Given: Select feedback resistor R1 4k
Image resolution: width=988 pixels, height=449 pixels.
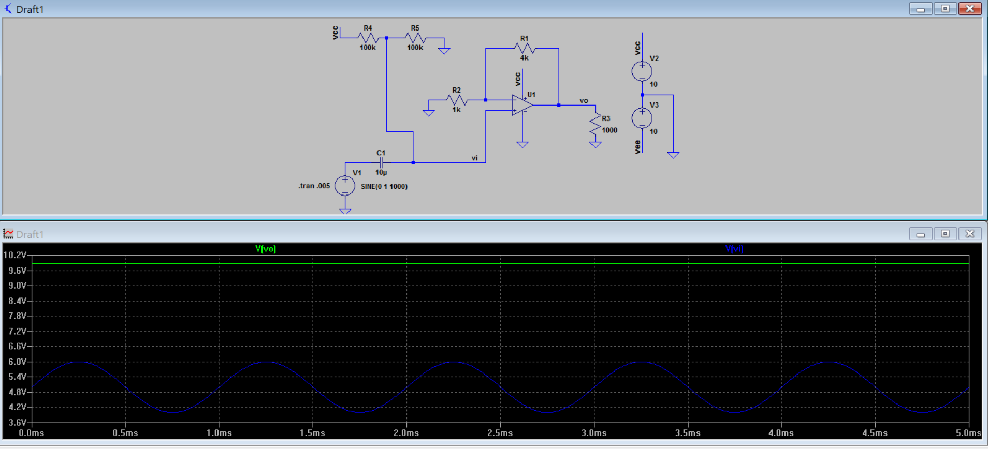Looking at the screenshot, I should (525, 48).
